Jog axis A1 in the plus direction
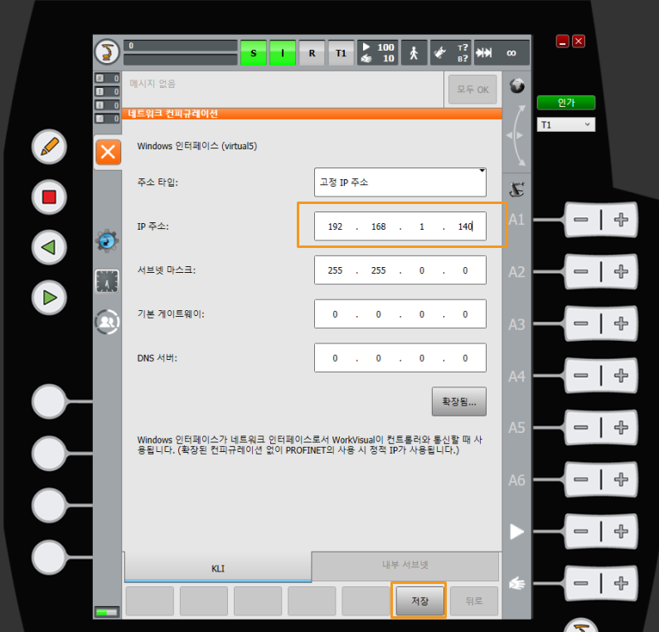659x632 pixels. pos(621,220)
